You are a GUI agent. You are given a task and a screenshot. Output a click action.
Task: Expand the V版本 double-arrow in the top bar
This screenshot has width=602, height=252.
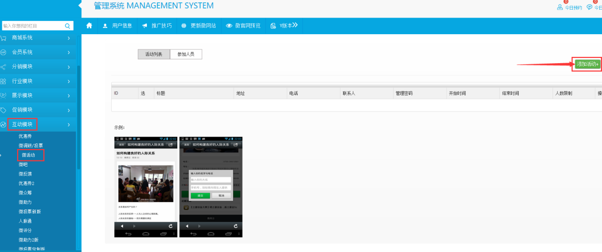[x=295, y=25]
